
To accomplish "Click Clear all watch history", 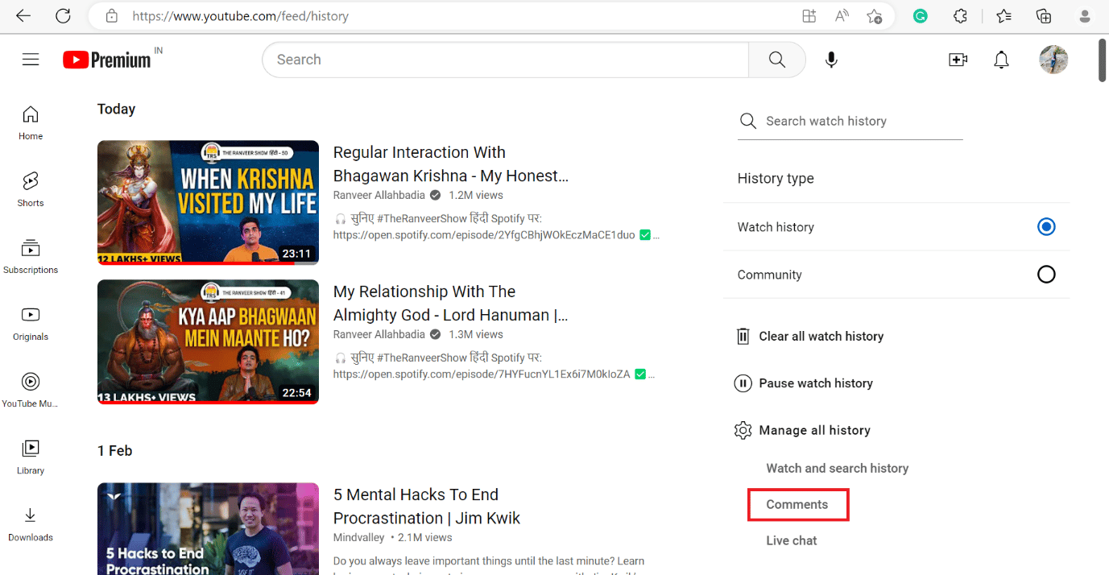I will (821, 336).
